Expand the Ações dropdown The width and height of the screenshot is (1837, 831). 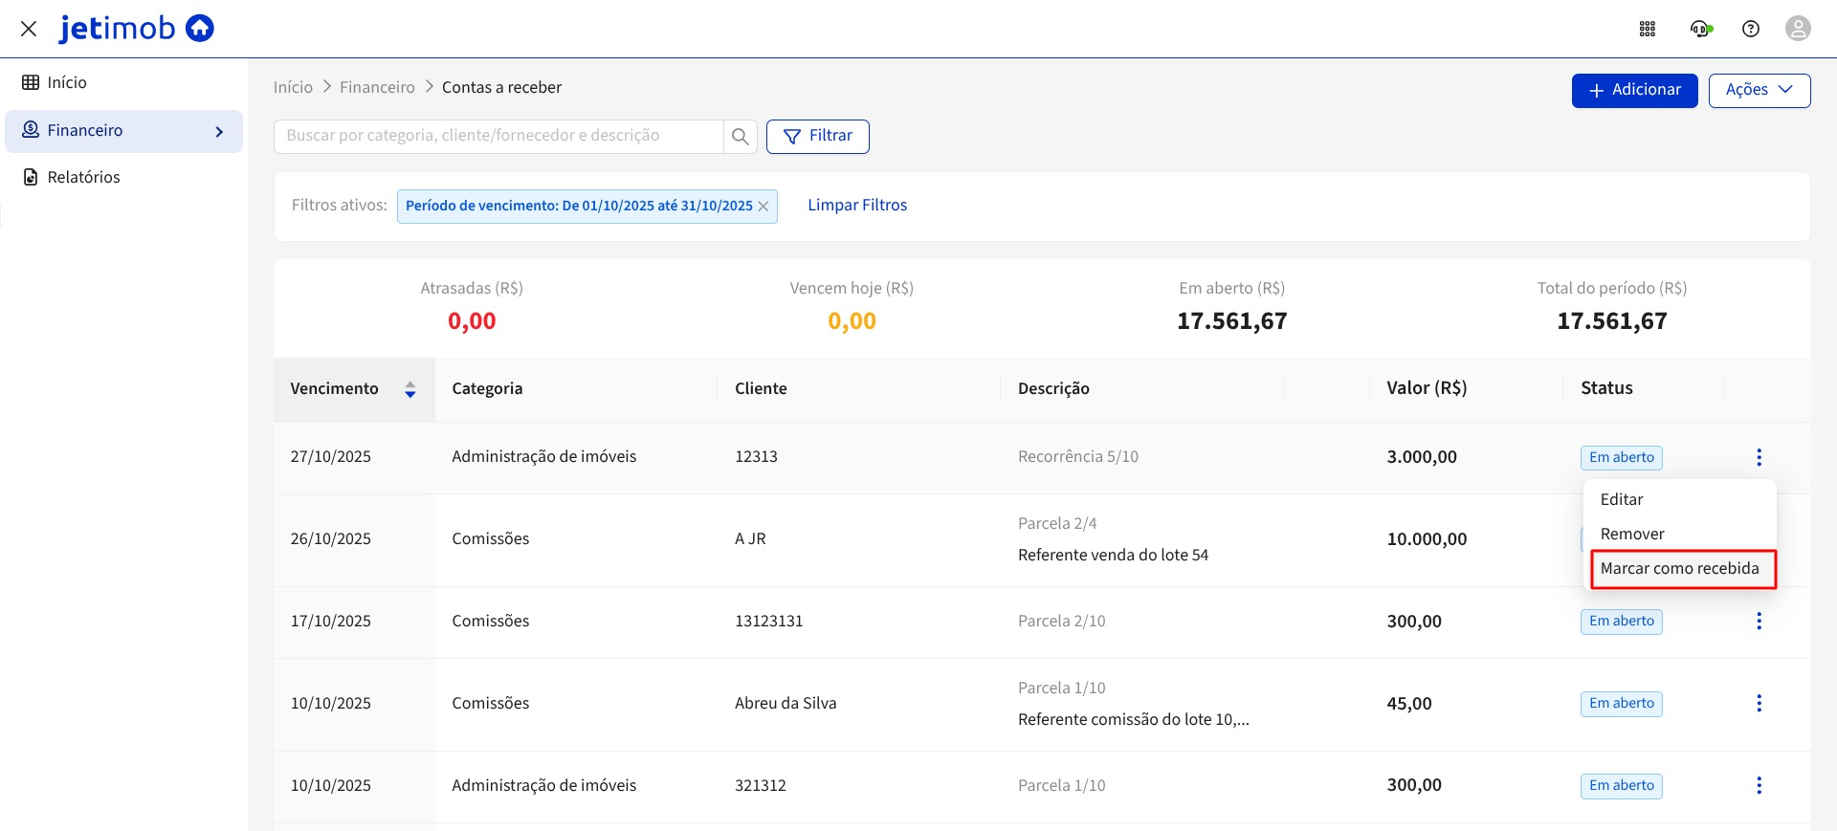[1759, 90]
